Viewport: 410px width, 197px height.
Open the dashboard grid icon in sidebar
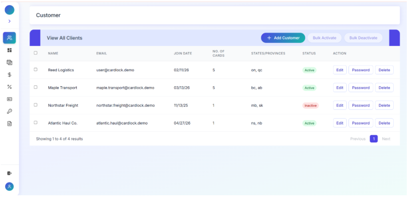(x=9, y=50)
